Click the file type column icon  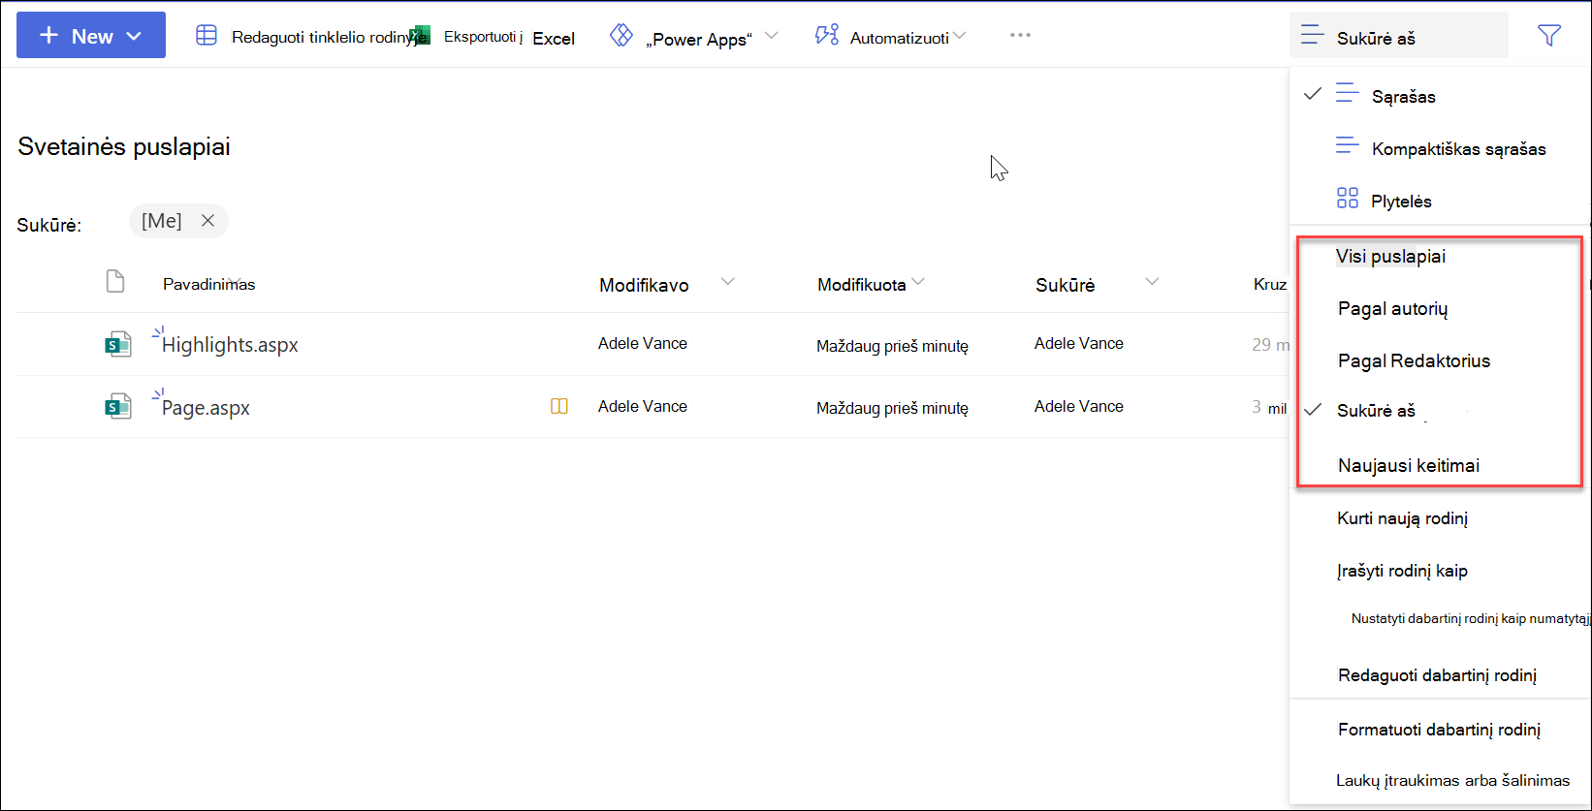[x=115, y=282]
